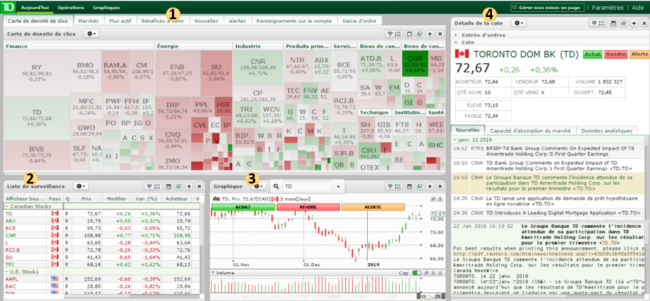Viewport: 650px width, 301px height.
Task: Switch to the Alertes tab
Action: tap(237, 21)
